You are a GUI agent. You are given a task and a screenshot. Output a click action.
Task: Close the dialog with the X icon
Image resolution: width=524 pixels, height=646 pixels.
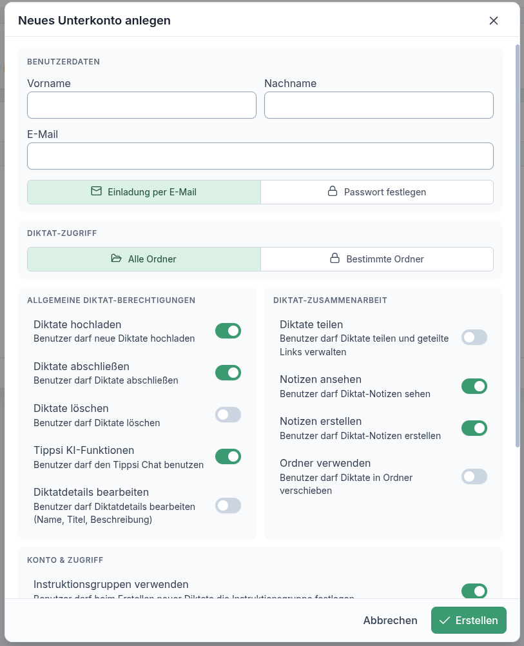pos(494,21)
